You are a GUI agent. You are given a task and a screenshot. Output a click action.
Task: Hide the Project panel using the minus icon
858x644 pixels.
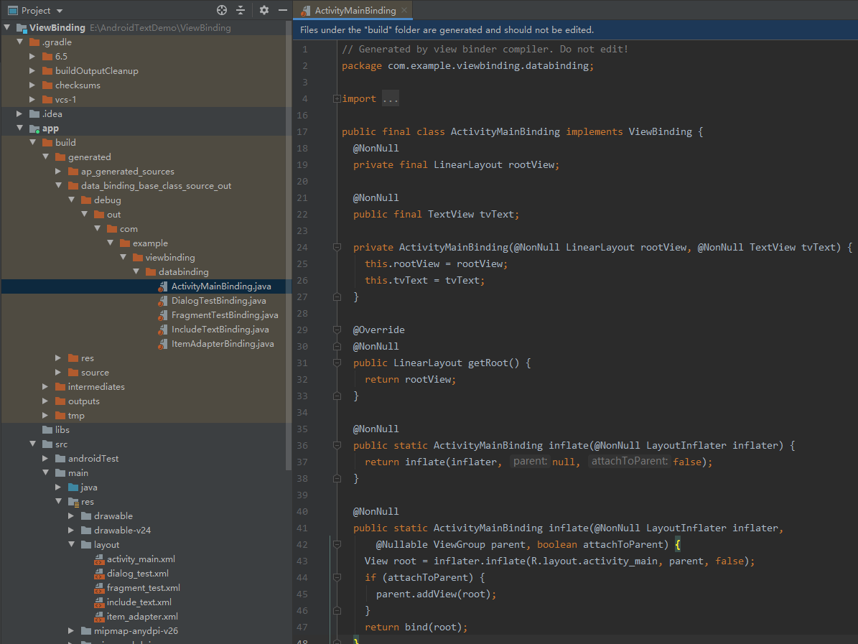282,10
